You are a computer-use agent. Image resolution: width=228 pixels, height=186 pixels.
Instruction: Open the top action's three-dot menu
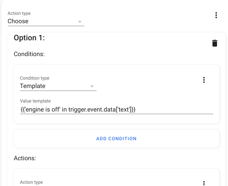click(x=216, y=15)
